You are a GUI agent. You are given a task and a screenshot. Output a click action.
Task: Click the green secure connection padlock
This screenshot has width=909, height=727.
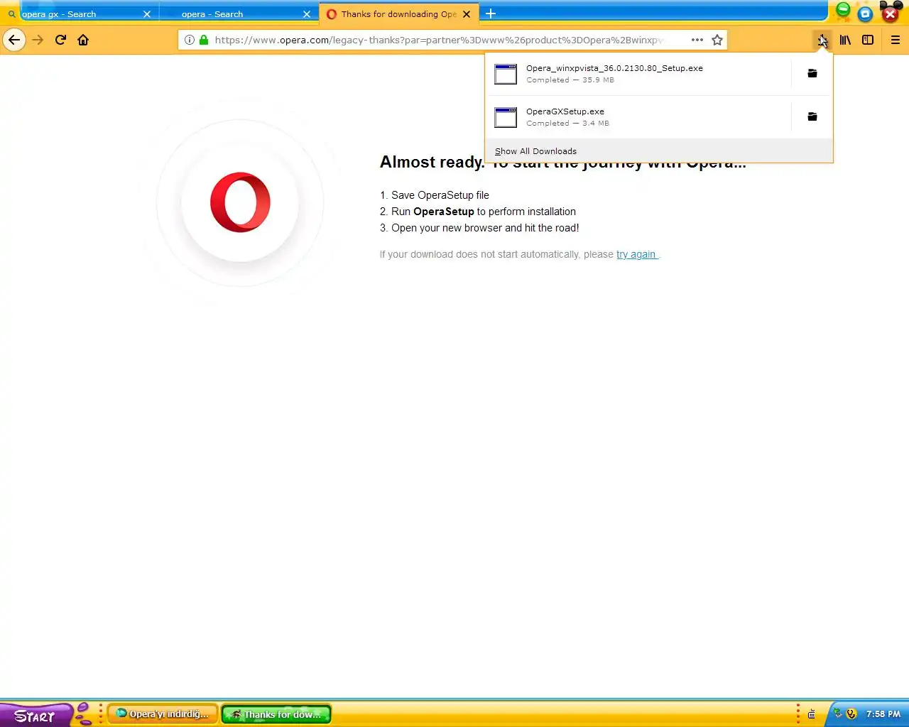click(x=204, y=40)
